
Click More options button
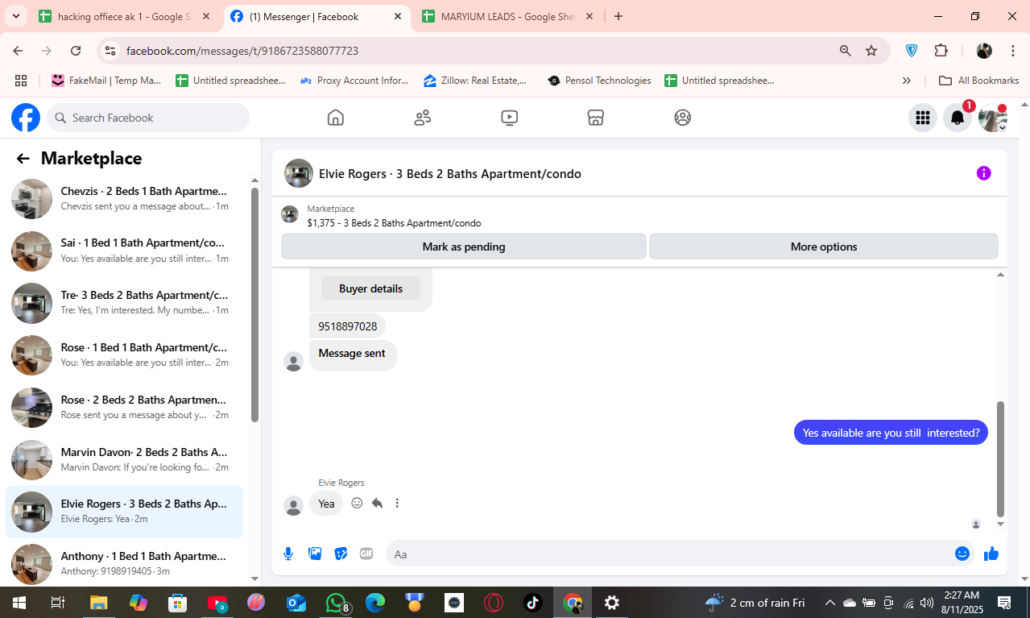coord(824,247)
